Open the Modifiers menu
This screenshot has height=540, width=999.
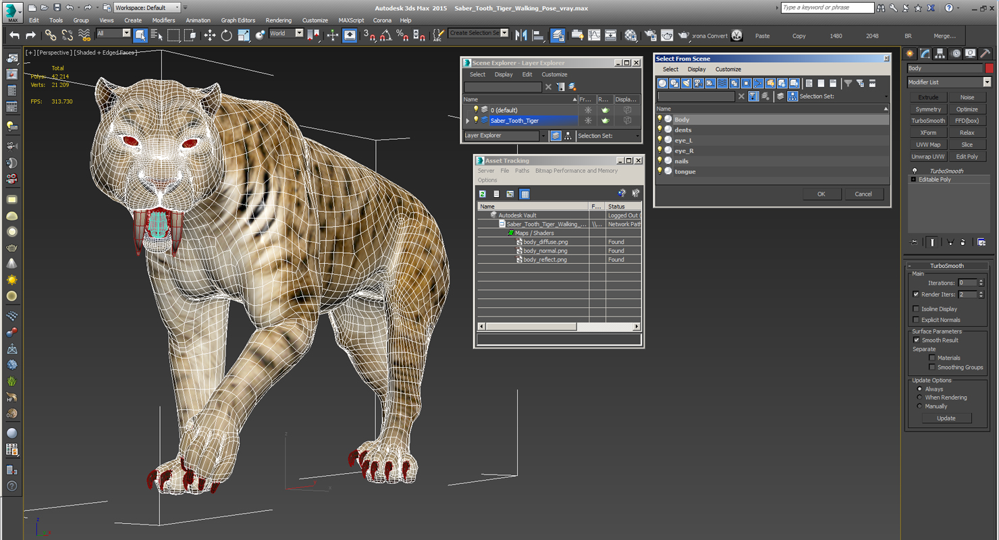[x=163, y=20]
